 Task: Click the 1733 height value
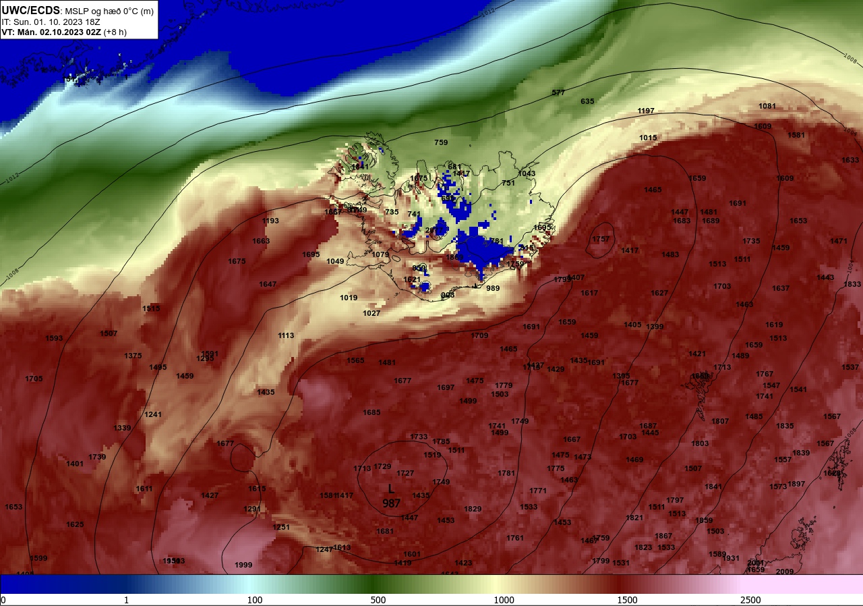pyautogui.click(x=419, y=437)
